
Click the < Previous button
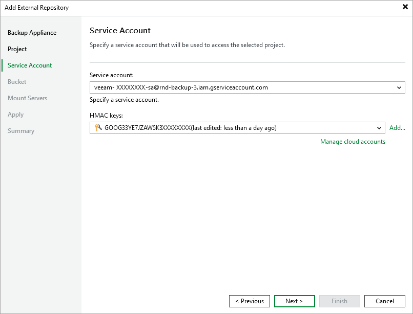click(x=250, y=301)
